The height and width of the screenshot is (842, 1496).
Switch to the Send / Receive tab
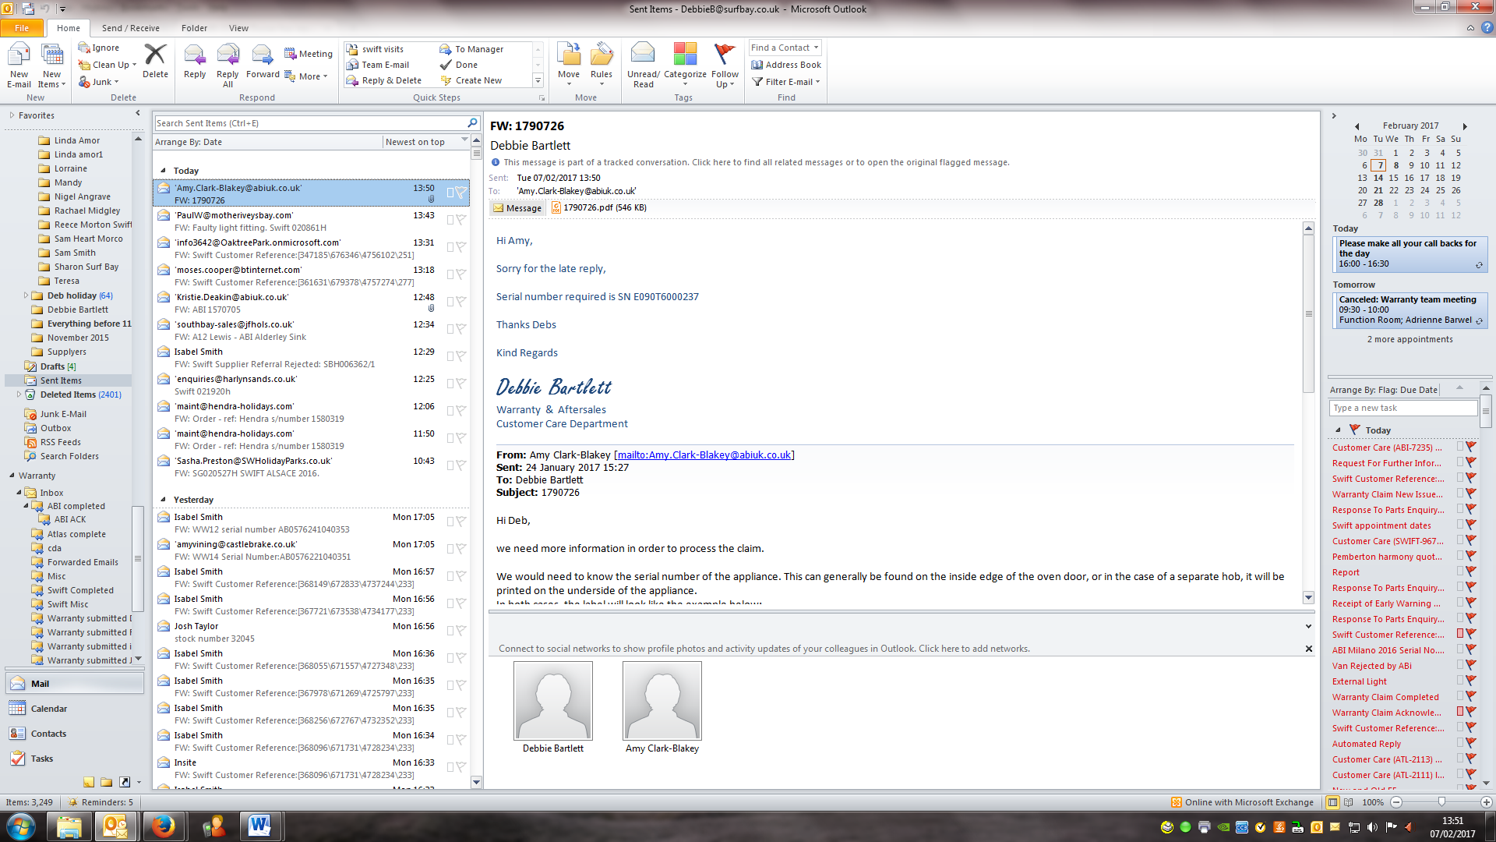(130, 28)
